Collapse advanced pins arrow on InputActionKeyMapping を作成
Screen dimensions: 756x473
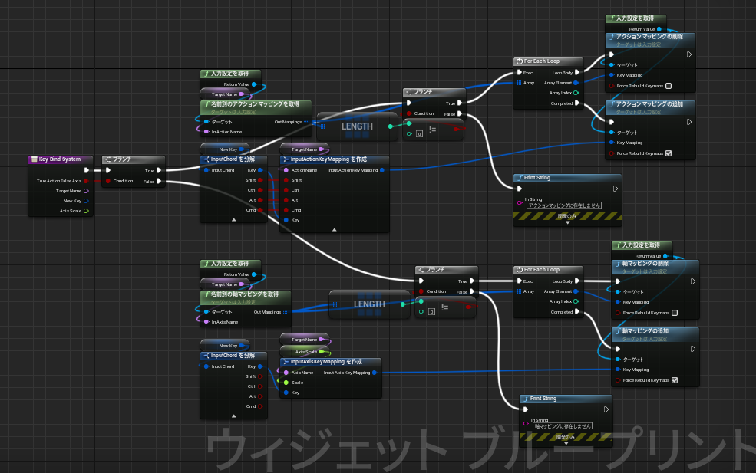point(335,230)
